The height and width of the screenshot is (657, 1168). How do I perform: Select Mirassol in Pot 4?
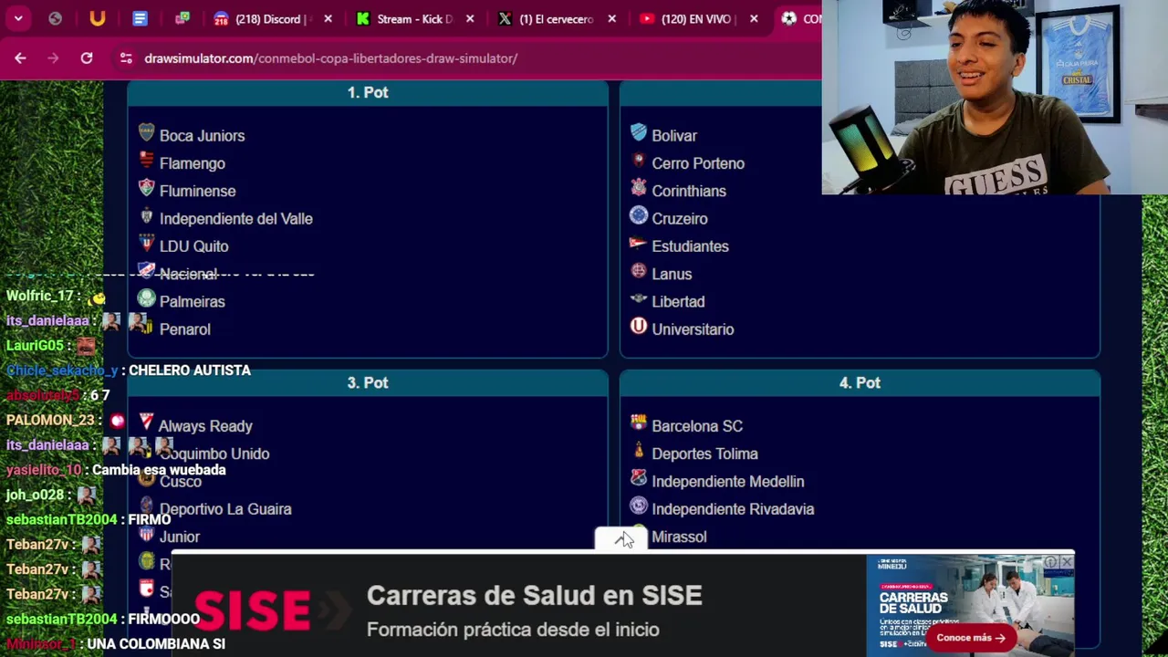[x=679, y=537]
